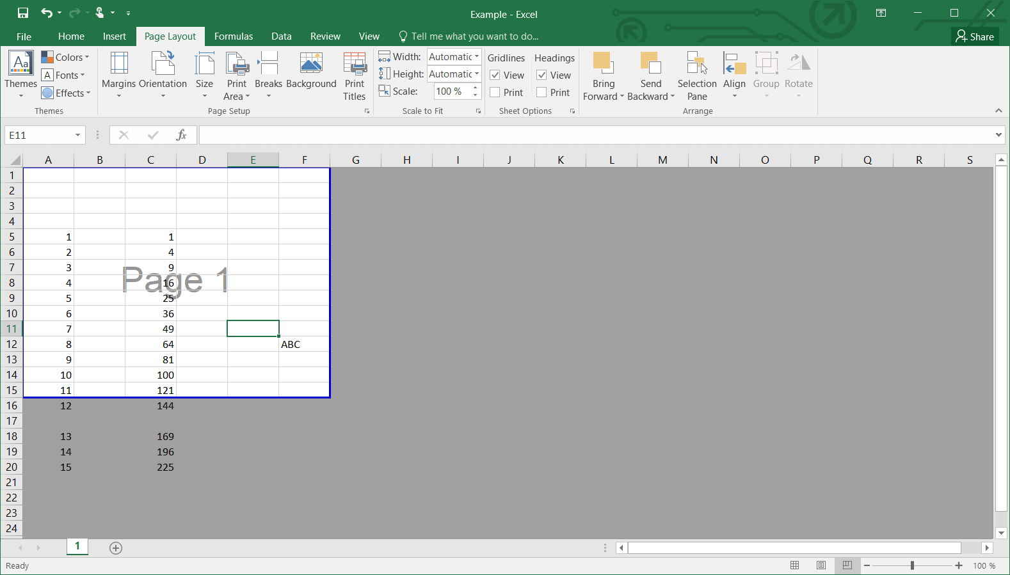The image size is (1010, 575).
Task: Open the File menu
Action: click(x=24, y=36)
